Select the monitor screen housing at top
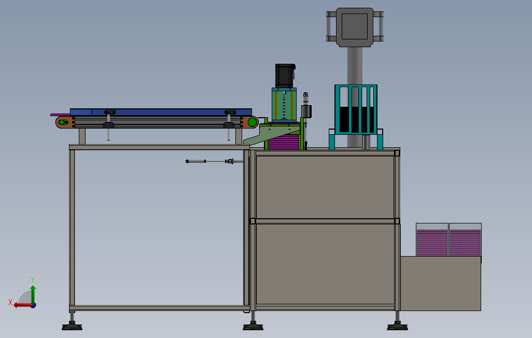The height and width of the screenshot is (338, 532). tap(355, 27)
